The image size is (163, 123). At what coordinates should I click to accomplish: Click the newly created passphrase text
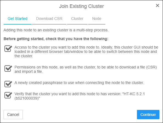79,83
